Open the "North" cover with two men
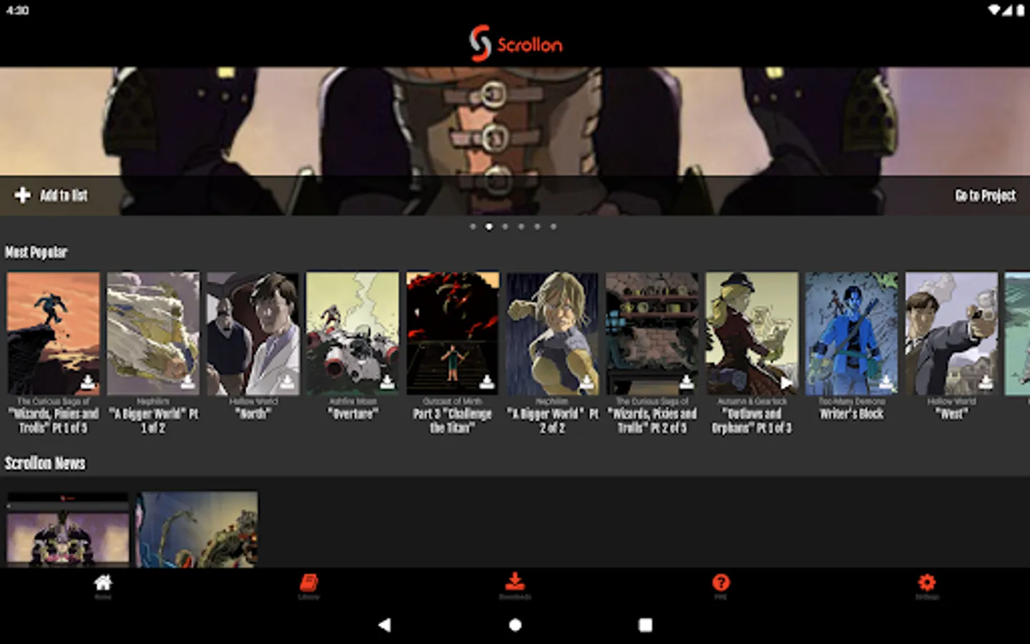 click(x=253, y=333)
